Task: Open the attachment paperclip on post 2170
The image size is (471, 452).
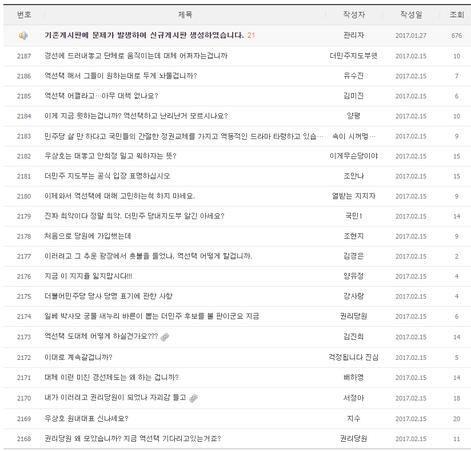Action: [192, 397]
